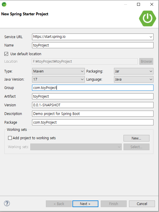
Task: Click the New... working set button
Action: coord(136,138)
